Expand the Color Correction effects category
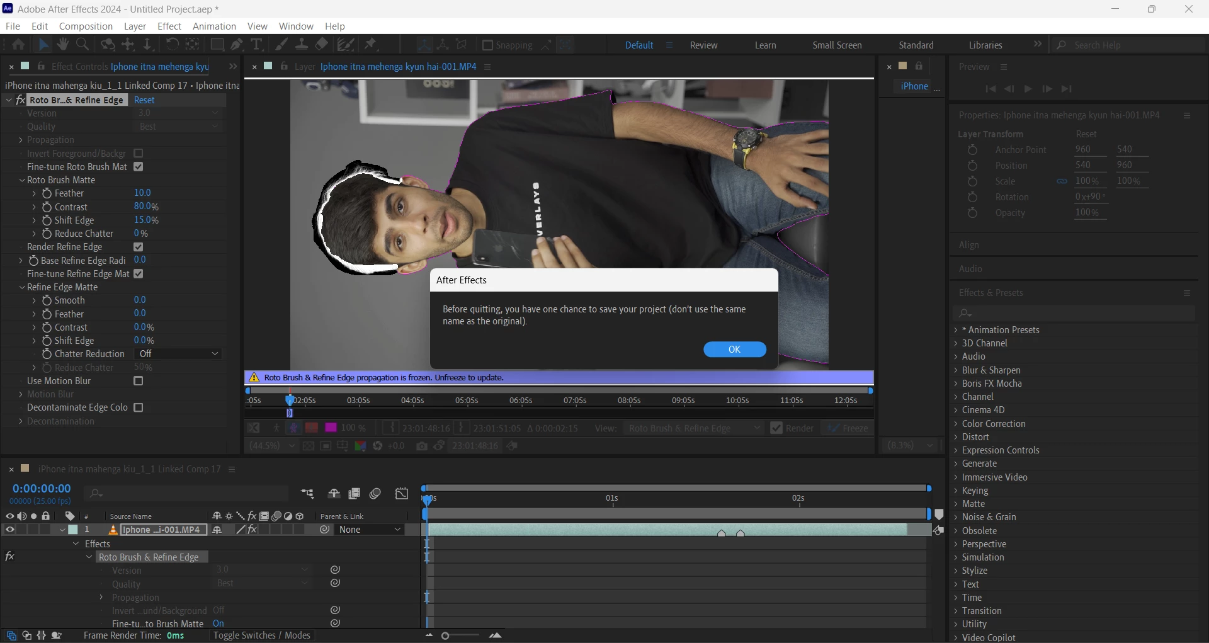The width and height of the screenshot is (1209, 643). coord(956,424)
